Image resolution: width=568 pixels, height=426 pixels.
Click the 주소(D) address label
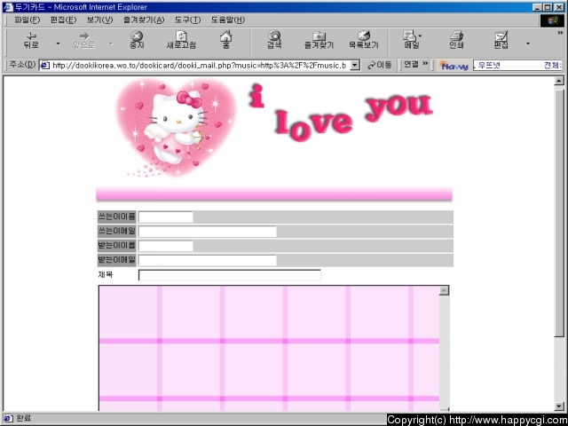coord(22,65)
